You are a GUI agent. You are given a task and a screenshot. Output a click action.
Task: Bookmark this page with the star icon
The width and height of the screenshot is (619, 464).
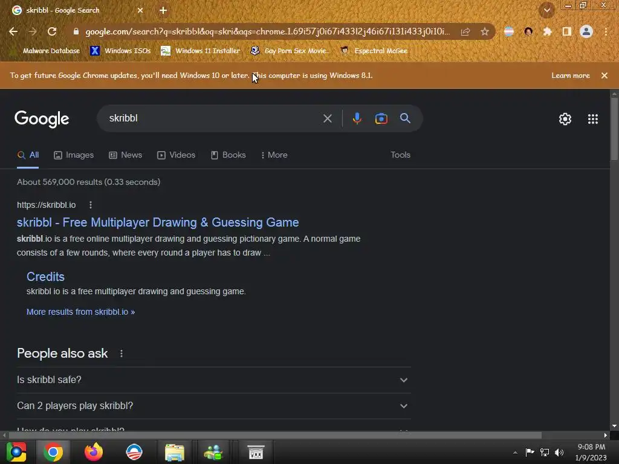485,31
